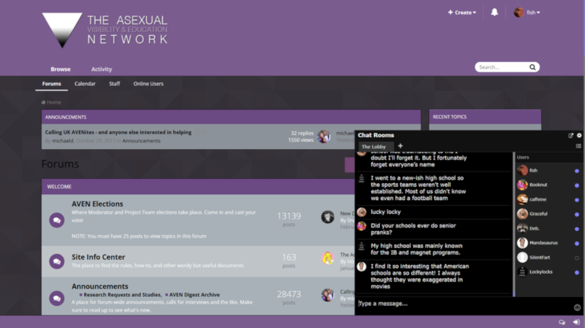Select the Forums sub-tab
Viewport: 585px width, 328px height.
tap(51, 84)
